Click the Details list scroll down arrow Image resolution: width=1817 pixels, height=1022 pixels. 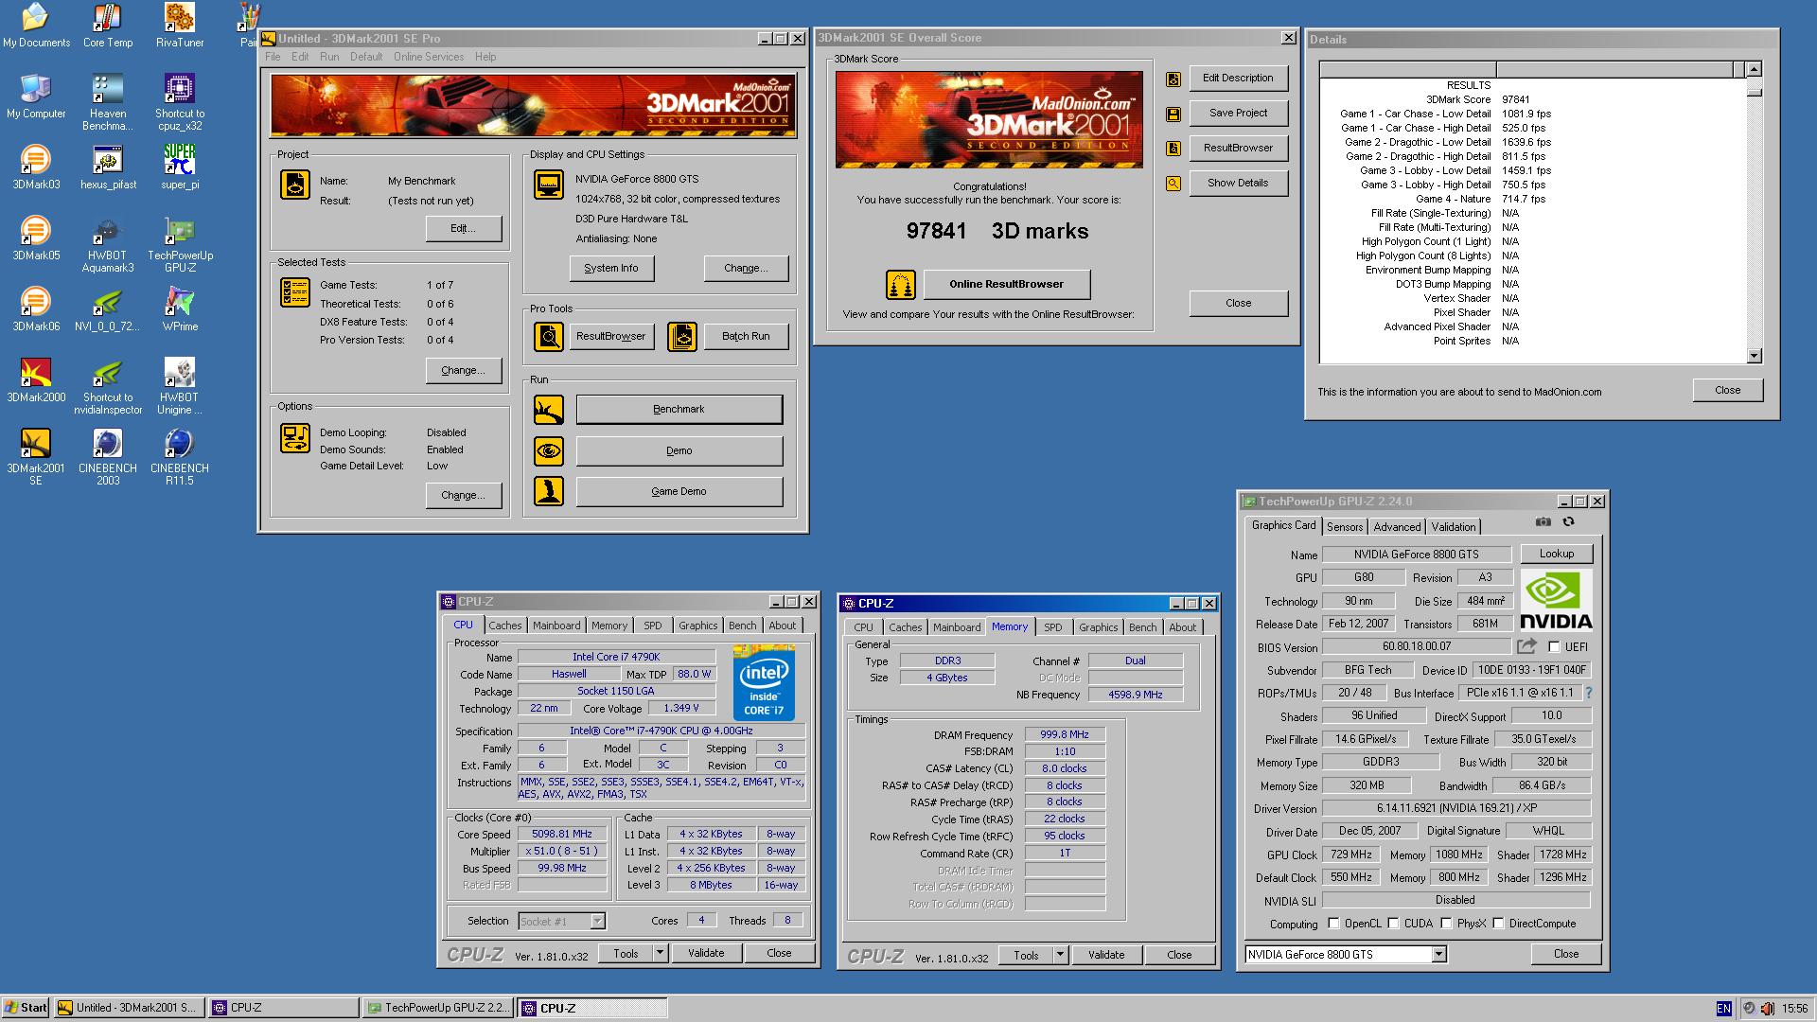click(x=1754, y=356)
